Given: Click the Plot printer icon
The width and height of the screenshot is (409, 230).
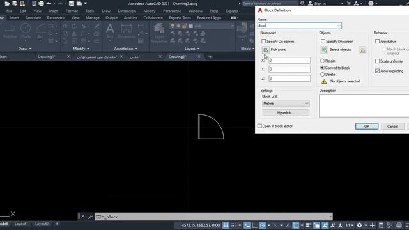Looking at the screenshot, I should 41,4.
